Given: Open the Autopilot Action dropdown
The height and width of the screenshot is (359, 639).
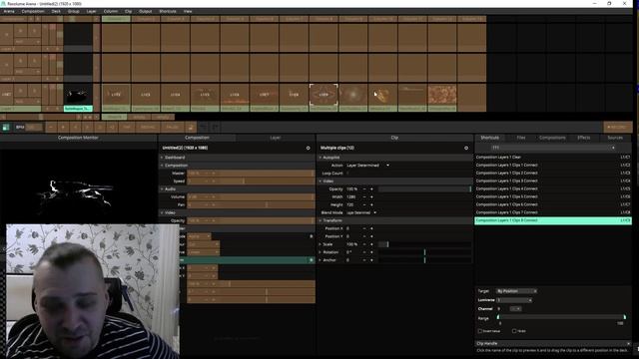Looking at the screenshot, I should tap(368, 166).
